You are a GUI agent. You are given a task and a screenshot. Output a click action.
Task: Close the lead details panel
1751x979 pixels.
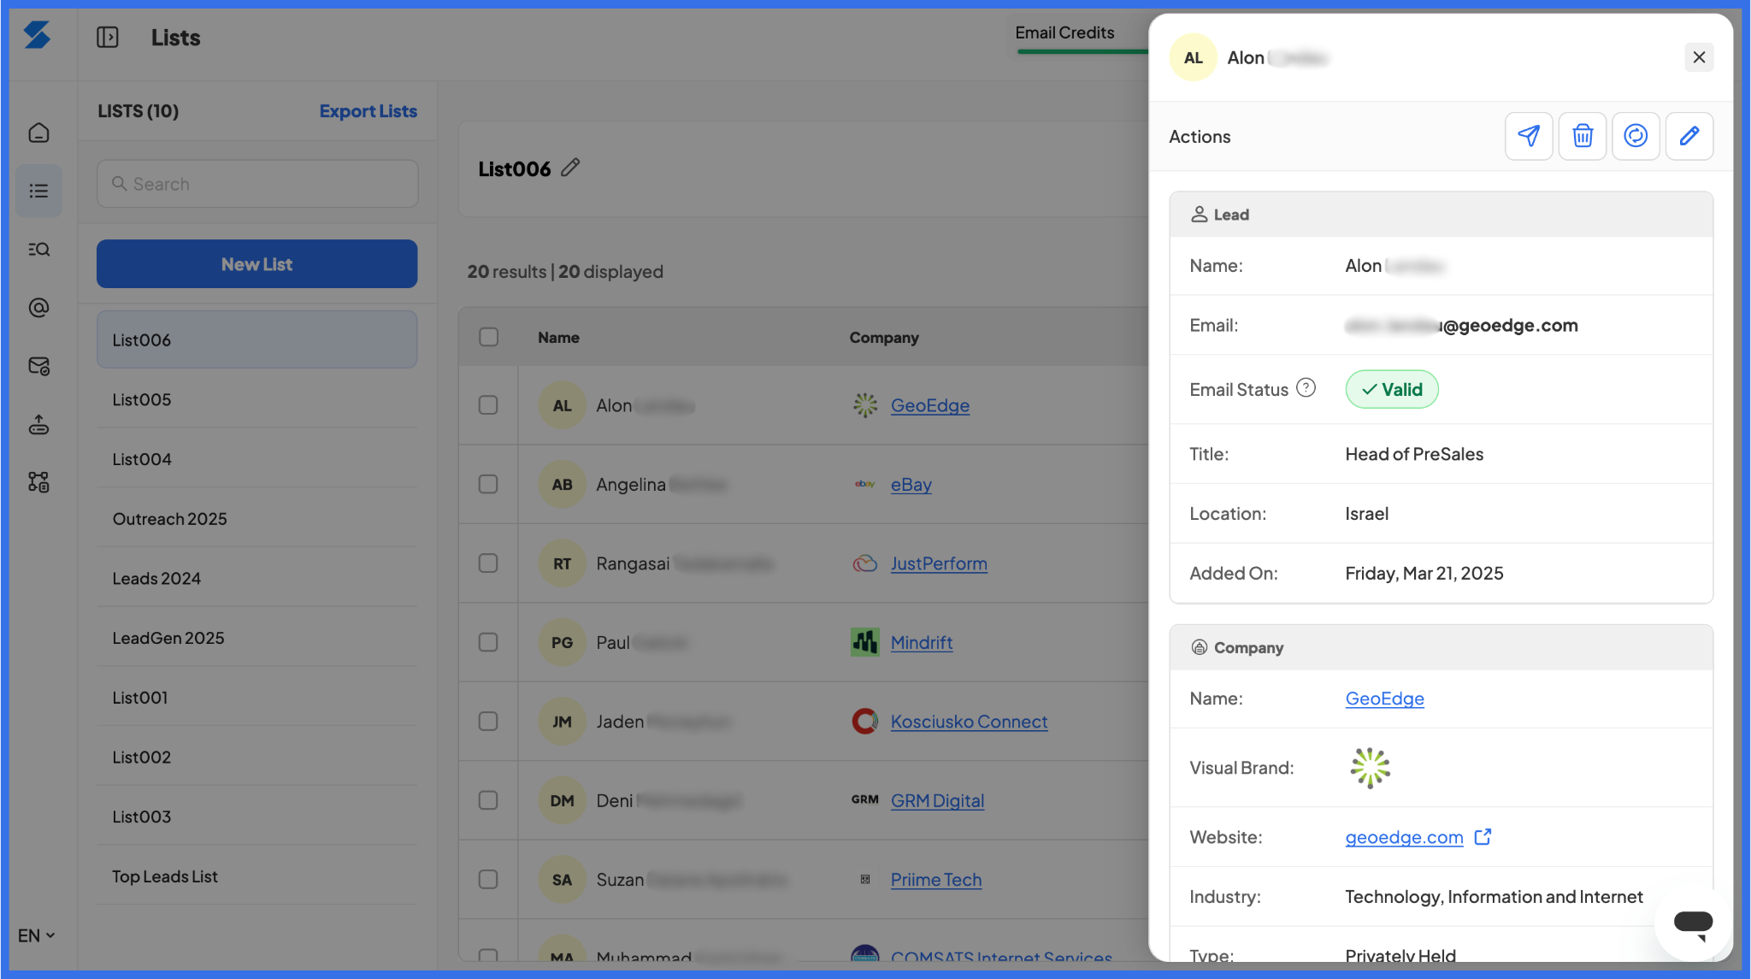pyautogui.click(x=1699, y=57)
